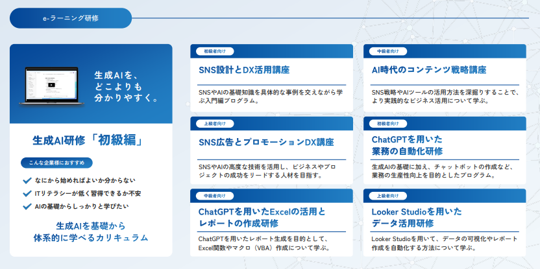
Task: Click the 生成AIを、どこよりも分かりやすく。 banner text
Action: tap(126, 87)
